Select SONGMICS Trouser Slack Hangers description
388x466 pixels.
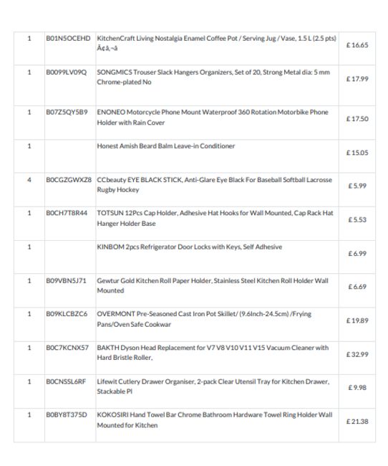(213, 77)
